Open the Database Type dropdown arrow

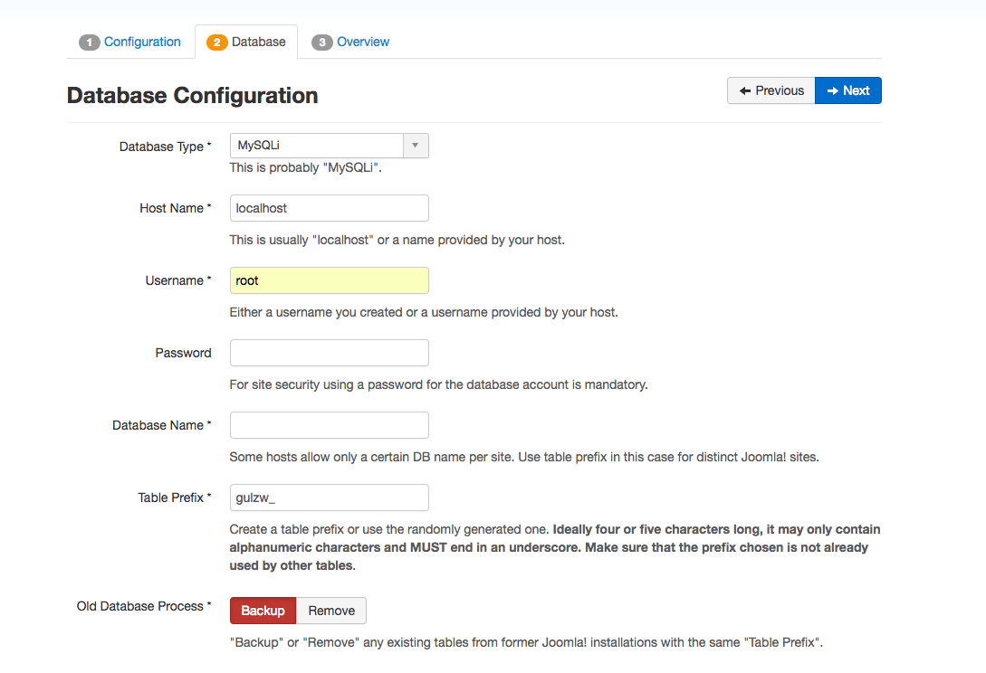coord(416,145)
